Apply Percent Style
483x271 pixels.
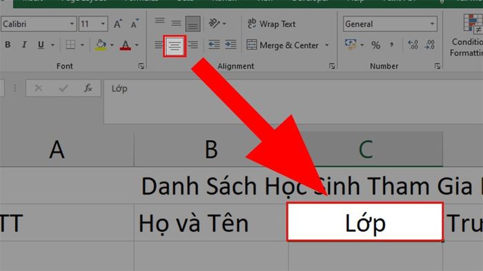point(375,45)
